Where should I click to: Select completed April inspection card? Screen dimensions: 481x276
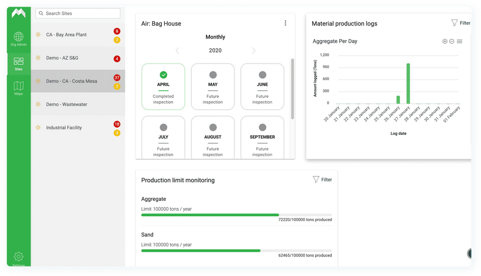pos(163,87)
